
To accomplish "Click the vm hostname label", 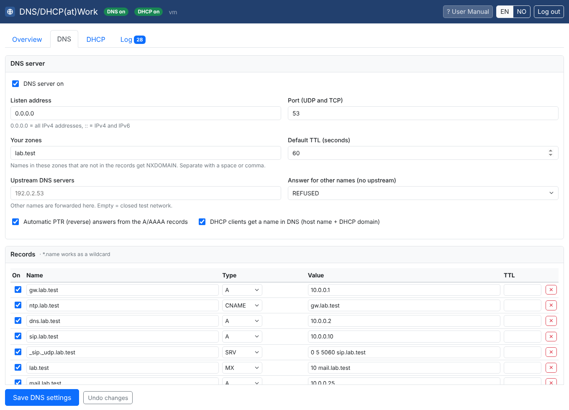I will click(x=173, y=12).
